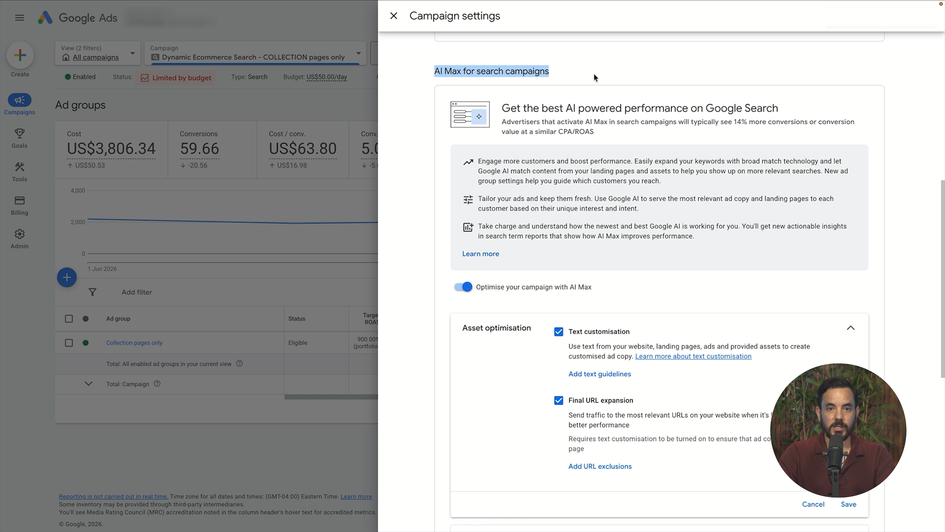This screenshot has height=532, width=945.
Task: Open the Campaign selector dropdown
Action: (255, 53)
